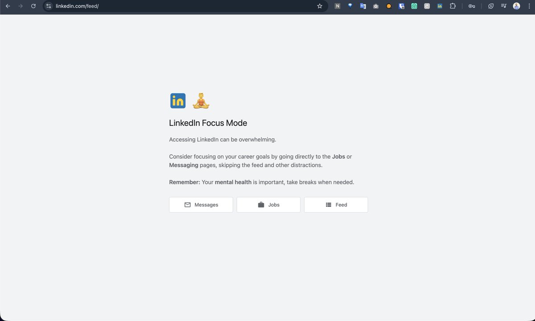Image resolution: width=535 pixels, height=321 pixels.
Task: Click 'Accessing LinkedIn can be overwhelming.' text
Action: tap(222, 140)
